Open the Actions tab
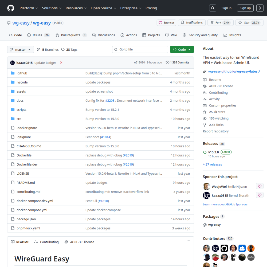The image size is (267, 267). [x=129, y=35]
